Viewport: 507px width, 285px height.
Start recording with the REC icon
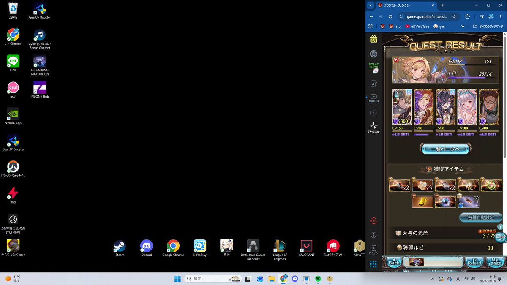click(373, 220)
